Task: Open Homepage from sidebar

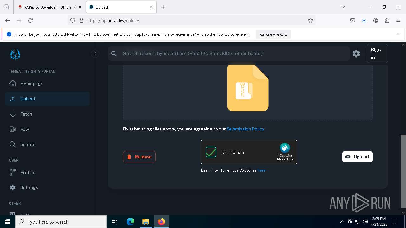Action: 47,84
